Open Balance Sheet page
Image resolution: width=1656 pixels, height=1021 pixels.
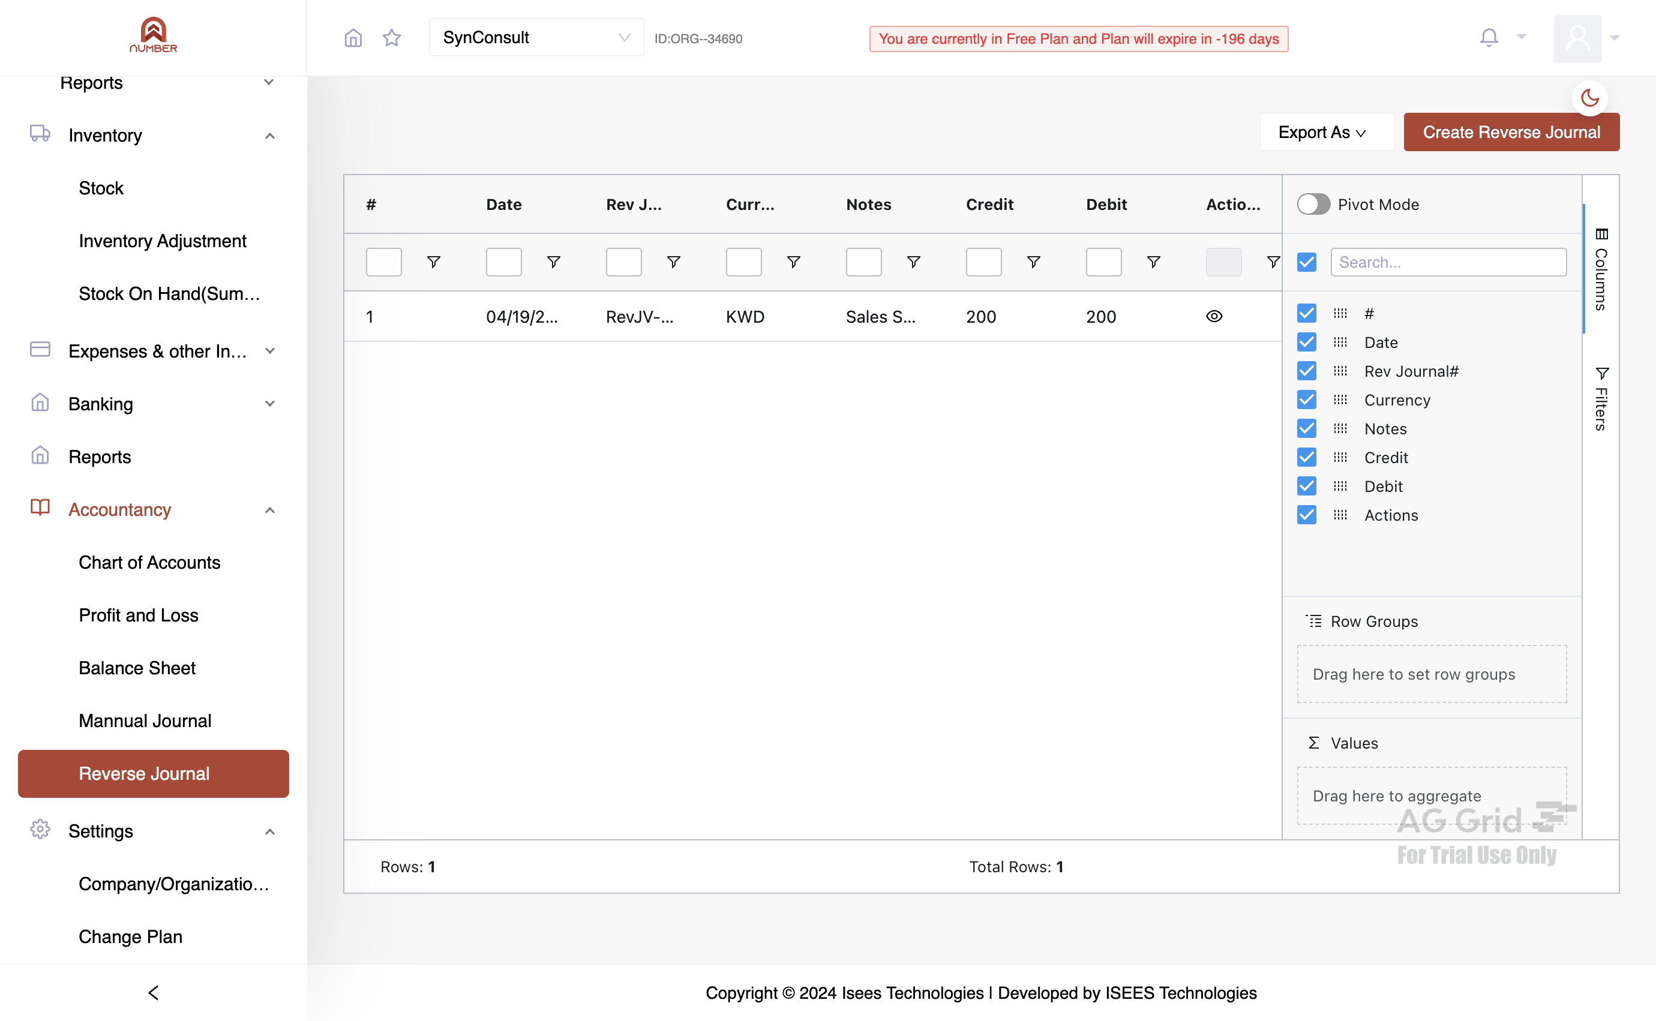click(x=137, y=668)
